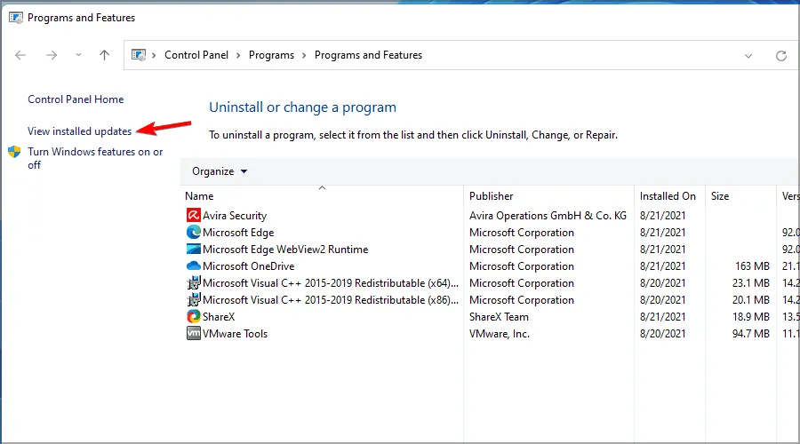Select the Microsoft Edge icon in list

click(193, 233)
